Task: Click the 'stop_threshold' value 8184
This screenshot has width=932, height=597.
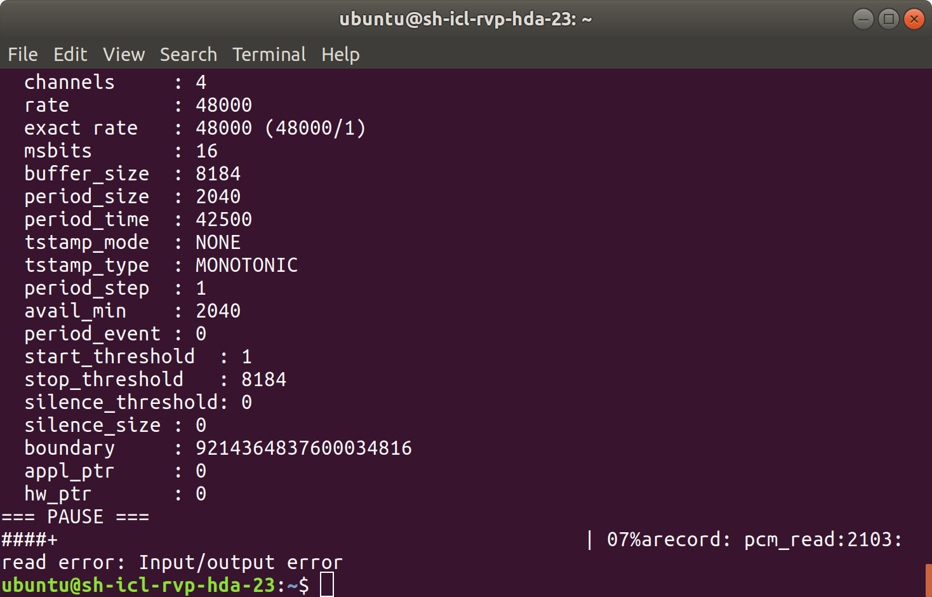Action: [264, 380]
